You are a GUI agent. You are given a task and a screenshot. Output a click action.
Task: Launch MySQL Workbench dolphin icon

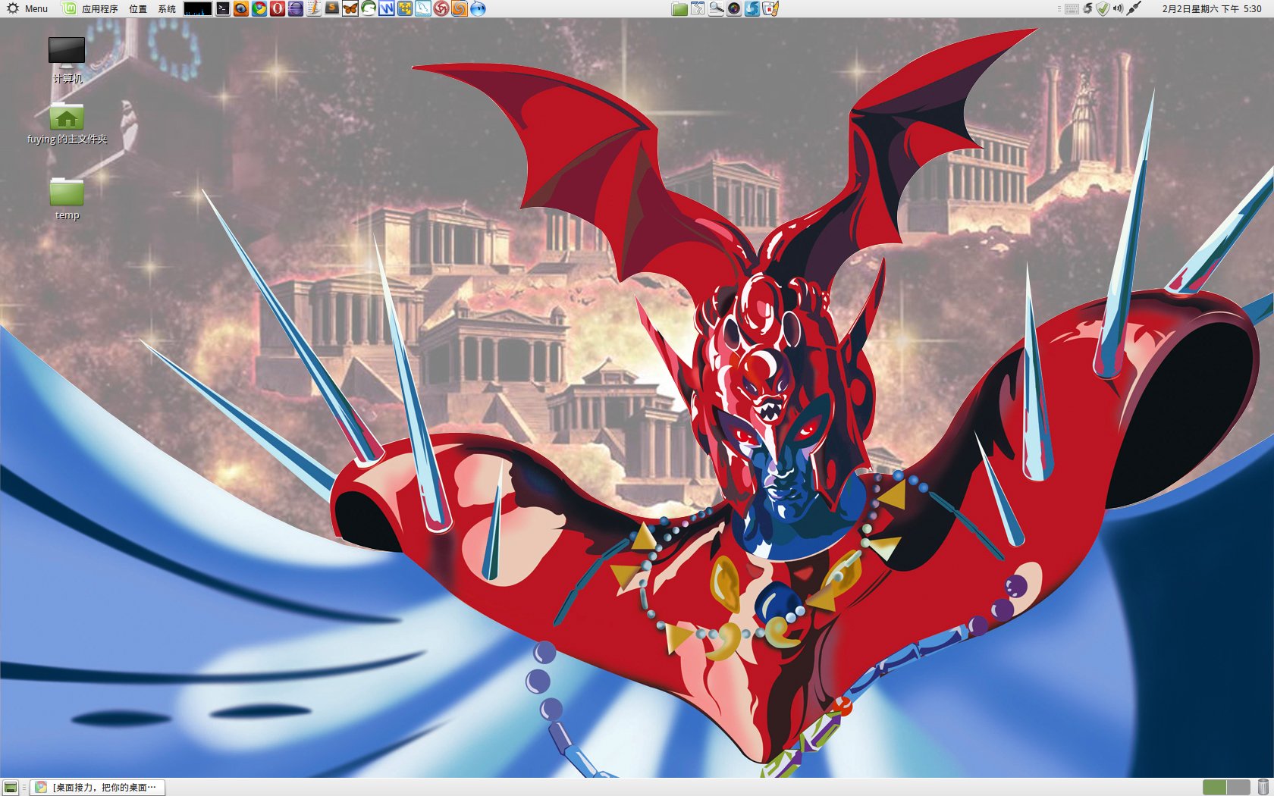[x=423, y=8]
